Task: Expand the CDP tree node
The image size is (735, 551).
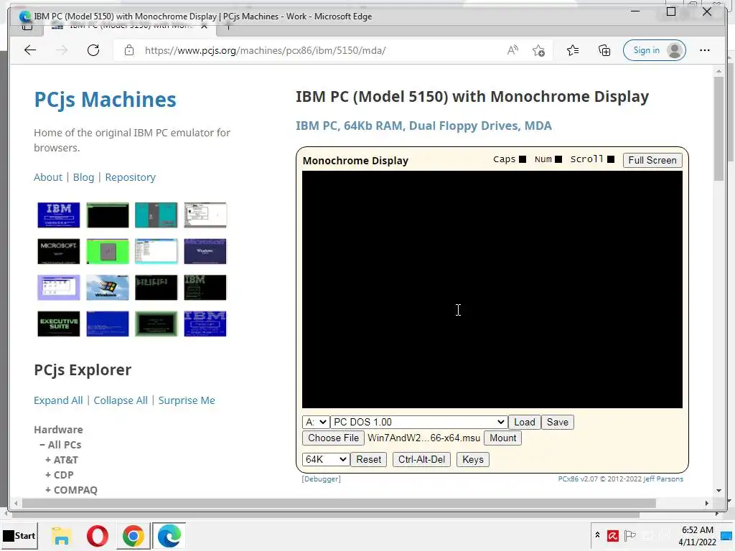Action: click(59, 475)
